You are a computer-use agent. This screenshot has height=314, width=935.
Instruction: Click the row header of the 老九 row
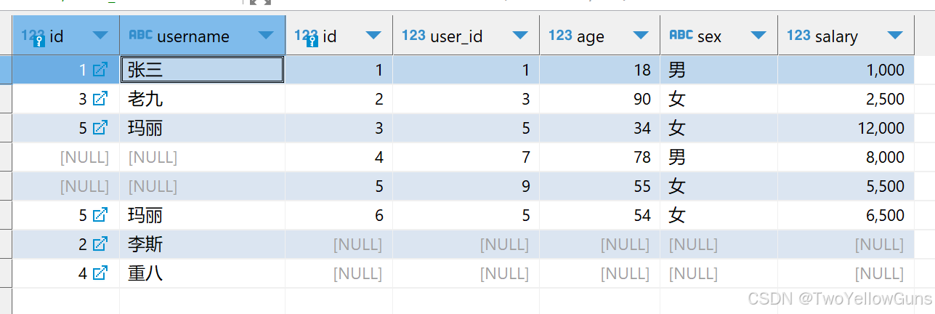6,99
